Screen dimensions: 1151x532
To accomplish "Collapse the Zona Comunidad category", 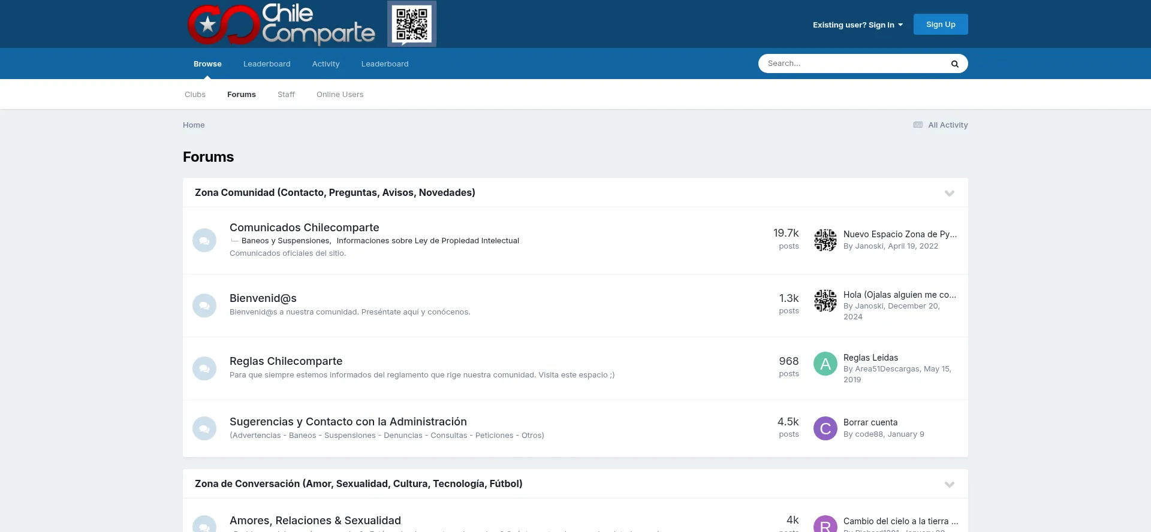I will click(950, 193).
